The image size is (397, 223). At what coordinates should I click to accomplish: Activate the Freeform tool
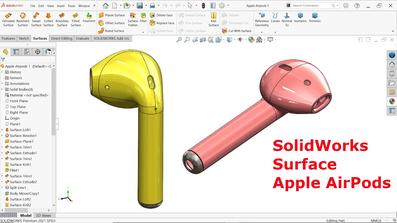[x=89, y=18]
